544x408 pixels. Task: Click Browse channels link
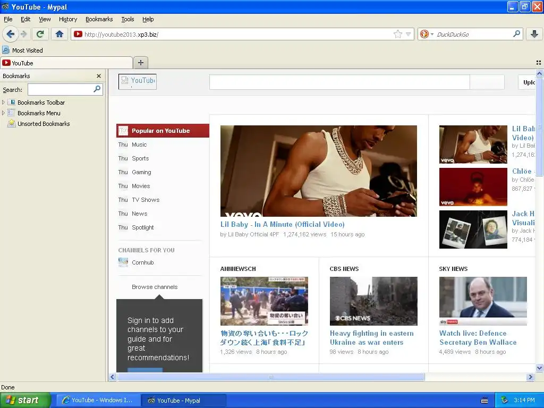[x=155, y=287]
